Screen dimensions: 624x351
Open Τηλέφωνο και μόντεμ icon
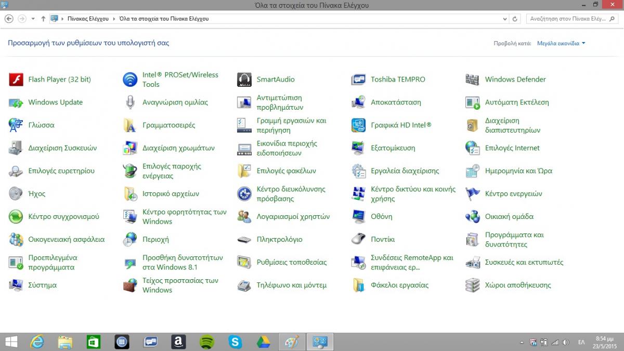[x=244, y=285]
